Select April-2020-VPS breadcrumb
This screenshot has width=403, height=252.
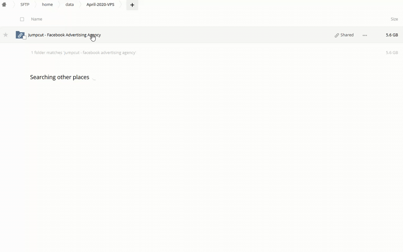point(100,4)
